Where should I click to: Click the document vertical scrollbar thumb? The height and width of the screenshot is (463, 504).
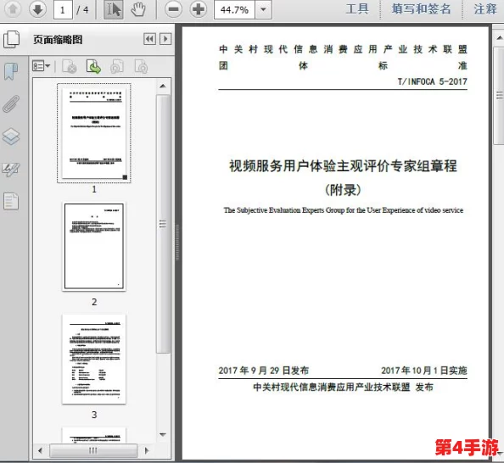[499, 96]
